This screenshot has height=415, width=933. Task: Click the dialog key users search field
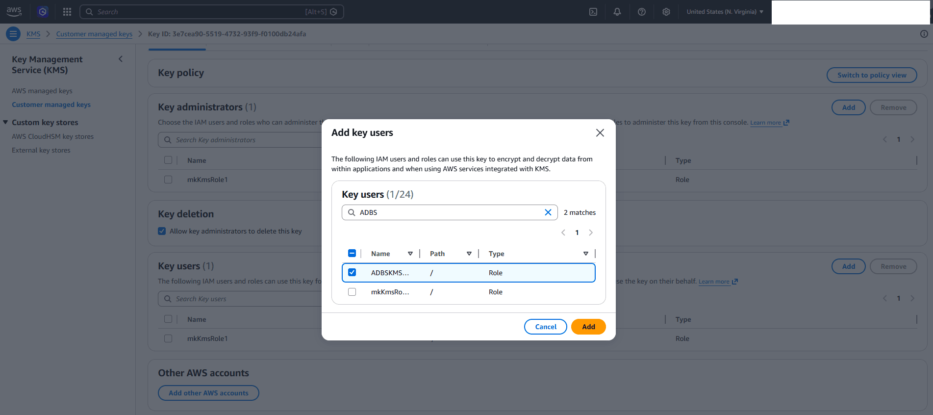tap(450, 212)
